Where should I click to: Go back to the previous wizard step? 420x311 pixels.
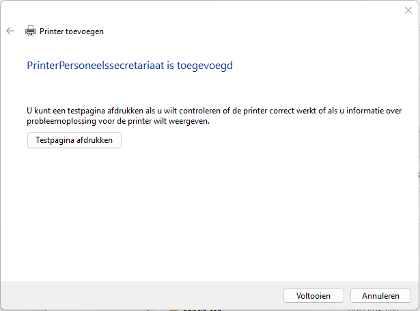click(10, 31)
